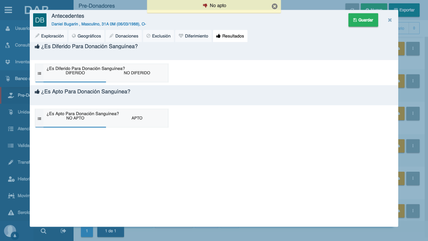The height and width of the screenshot is (241, 428).
Task: Click Nuevo in the Pre-Donadores page
Action: pyautogui.click(x=374, y=10)
